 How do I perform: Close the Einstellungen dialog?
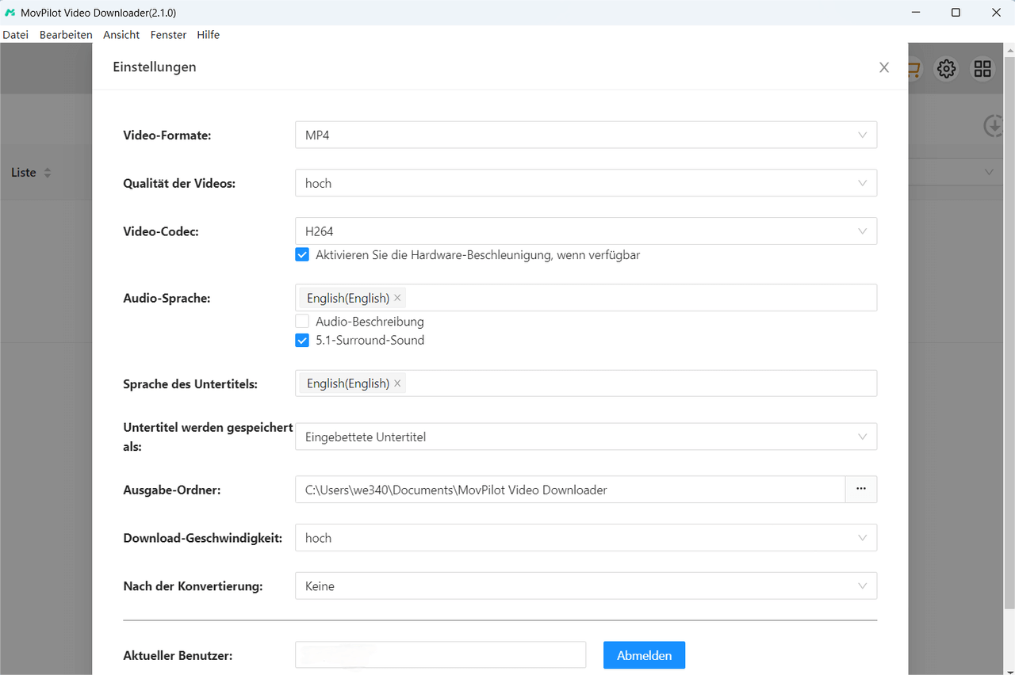point(884,67)
